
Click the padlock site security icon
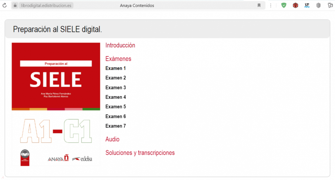15,5
